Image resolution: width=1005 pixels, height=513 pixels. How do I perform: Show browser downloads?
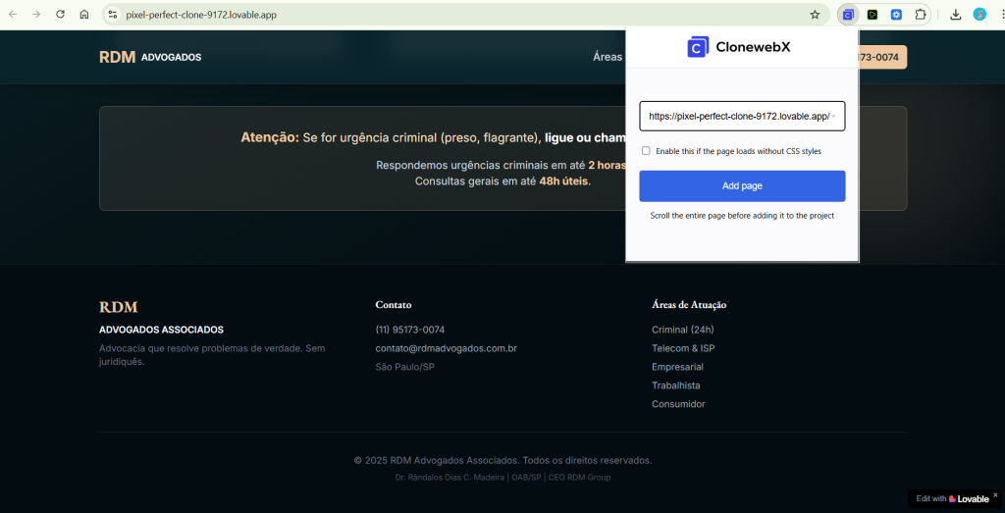956,14
